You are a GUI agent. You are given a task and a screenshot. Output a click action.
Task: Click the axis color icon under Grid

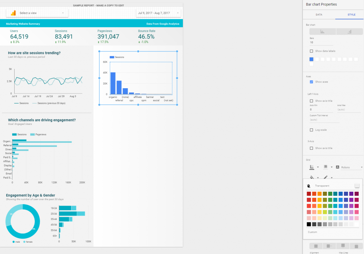coord(312,167)
